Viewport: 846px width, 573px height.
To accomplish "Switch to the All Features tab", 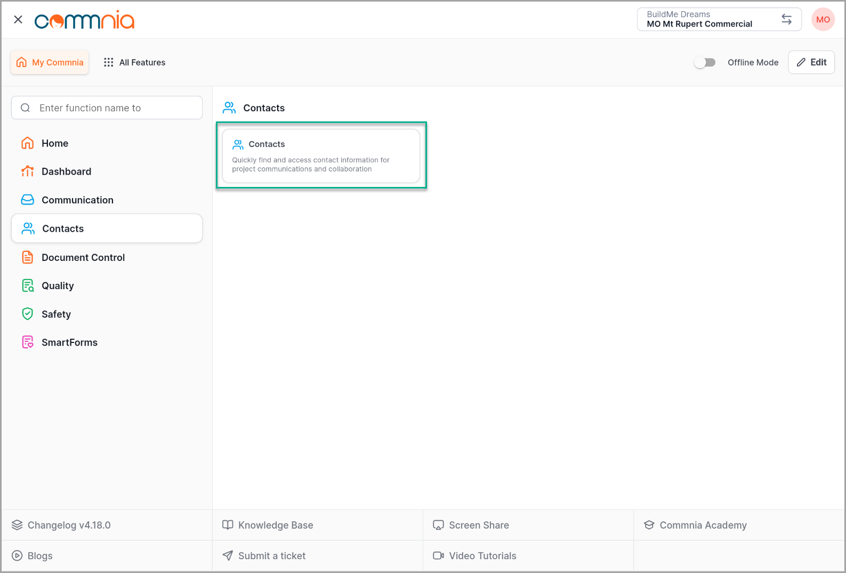I will tap(135, 62).
